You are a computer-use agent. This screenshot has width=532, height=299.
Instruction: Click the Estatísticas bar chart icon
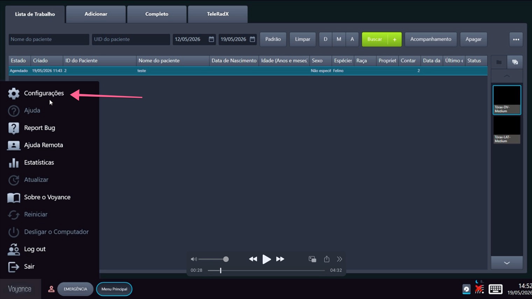(x=14, y=162)
